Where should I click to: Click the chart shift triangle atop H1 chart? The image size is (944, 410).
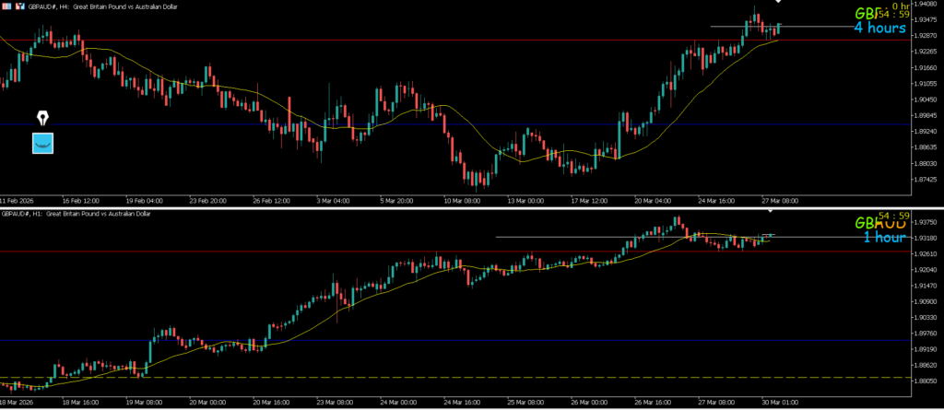(x=771, y=212)
